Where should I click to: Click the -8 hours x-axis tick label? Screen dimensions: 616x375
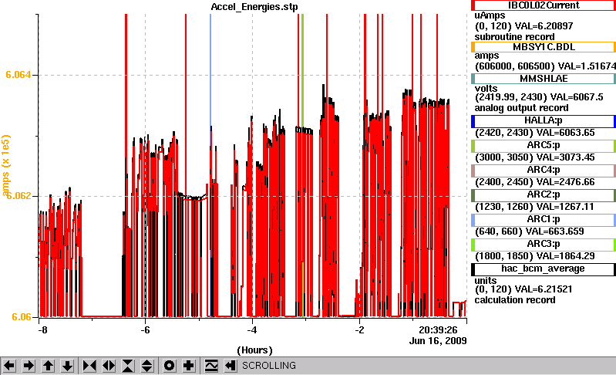(42, 329)
